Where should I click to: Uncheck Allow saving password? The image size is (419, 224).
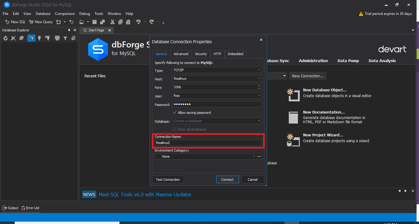click(x=175, y=112)
